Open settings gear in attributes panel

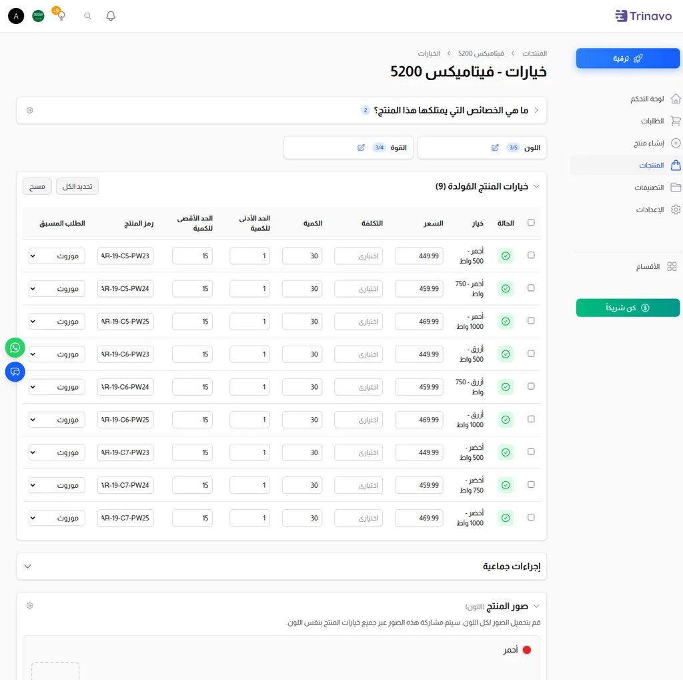pyautogui.click(x=29, y=110)
